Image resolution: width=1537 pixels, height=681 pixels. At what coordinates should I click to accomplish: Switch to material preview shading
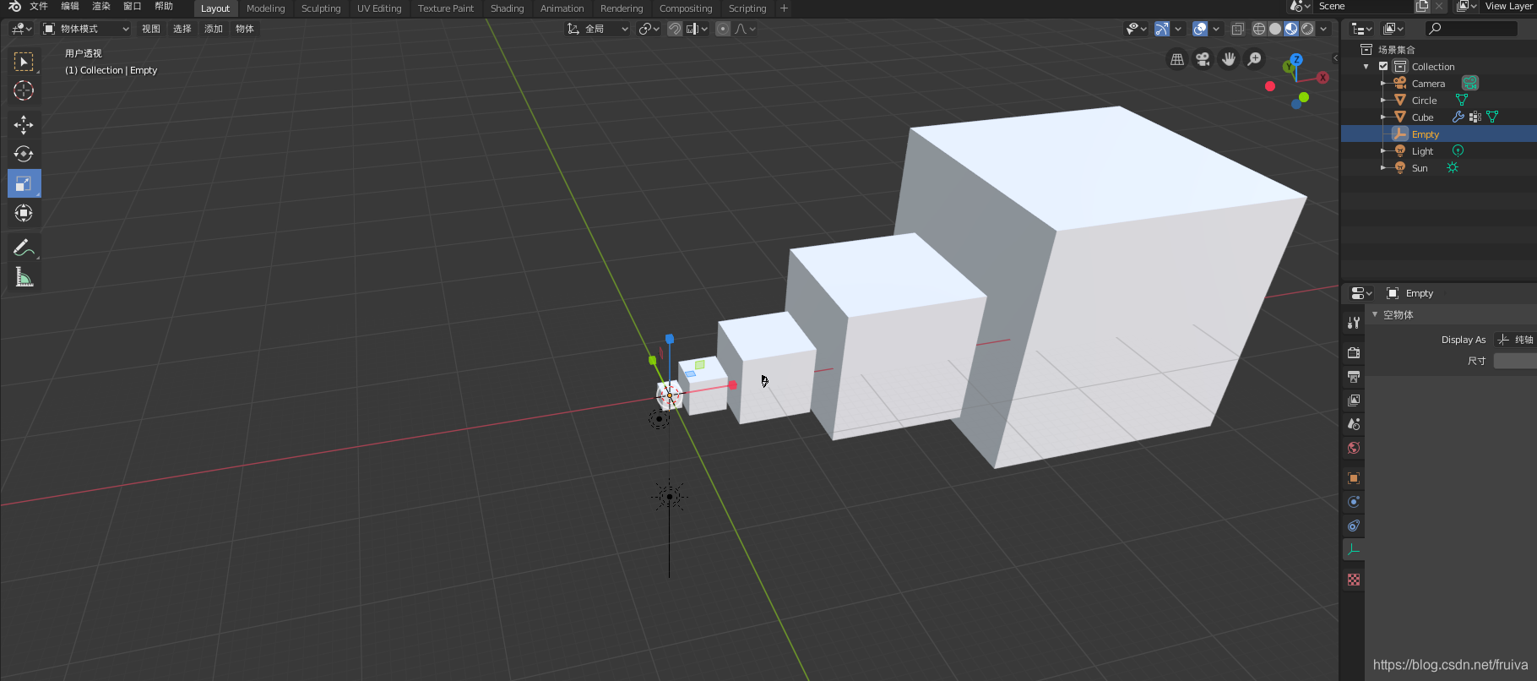pyautogui.click(x=1291, y=29)
